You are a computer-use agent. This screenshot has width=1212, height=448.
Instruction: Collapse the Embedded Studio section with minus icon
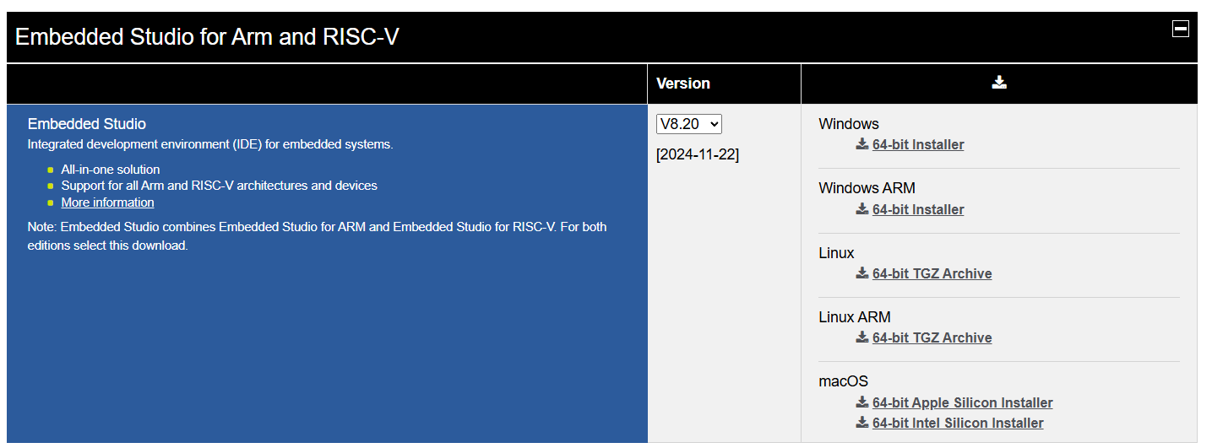pos(1181,29)
